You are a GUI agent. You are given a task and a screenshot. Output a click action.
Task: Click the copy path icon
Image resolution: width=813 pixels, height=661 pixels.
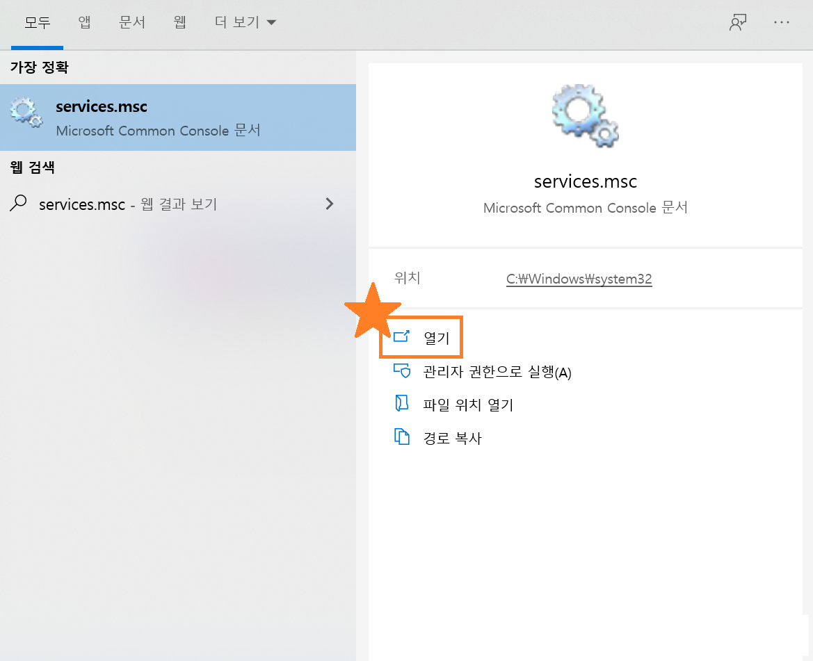402,436
